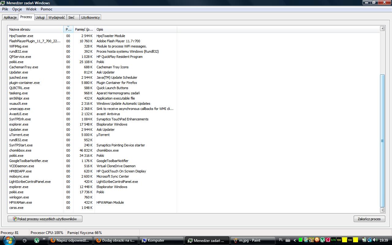Select pokki.exe using 25 108 K
392x245 pixels.
(92, 62)
